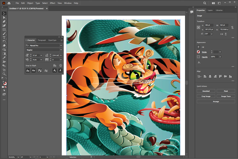Select the Zoom tool

point(4,74)
